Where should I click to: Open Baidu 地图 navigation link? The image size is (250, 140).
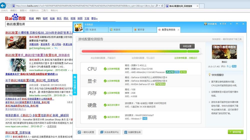click(80, 18)
